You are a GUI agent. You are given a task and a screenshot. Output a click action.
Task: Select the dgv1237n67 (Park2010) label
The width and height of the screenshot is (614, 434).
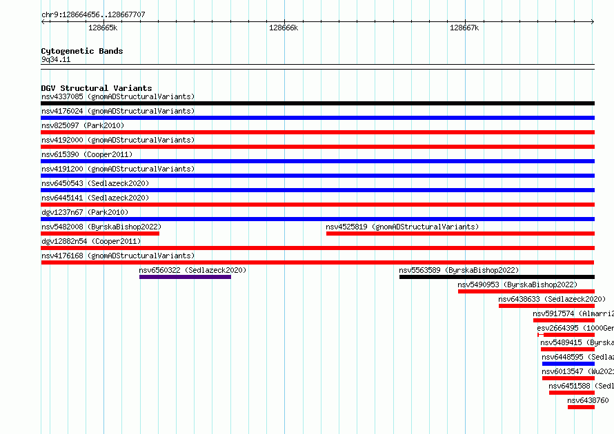85,212
